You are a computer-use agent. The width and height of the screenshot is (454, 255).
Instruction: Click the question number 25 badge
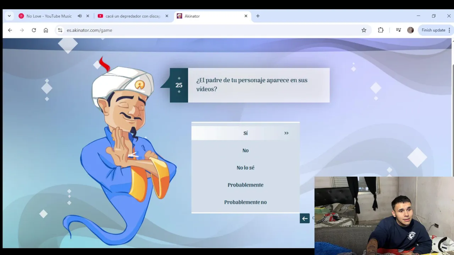tap(179, 85)
